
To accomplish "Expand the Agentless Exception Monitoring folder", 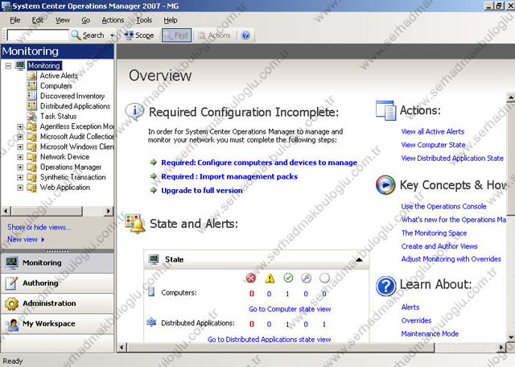I will pos(20,126).
